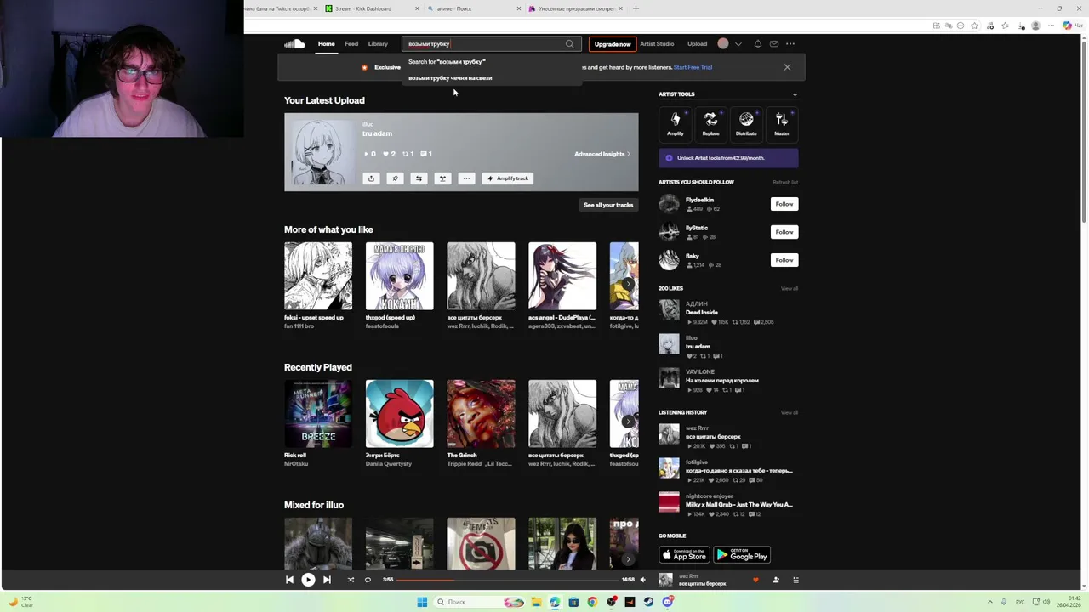Open the next-up queue icon
Image resolution: width=1089 pixels, height=612 pixels.
(x=795, y=580)
